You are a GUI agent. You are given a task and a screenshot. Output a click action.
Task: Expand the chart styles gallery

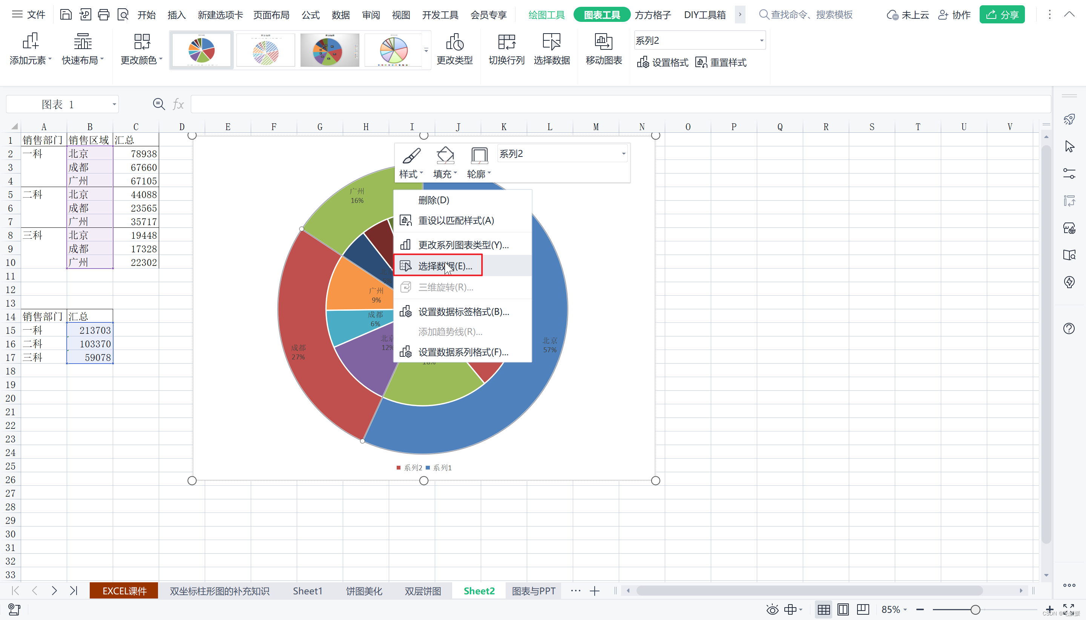pyautogui.click(x=426, y=50)
